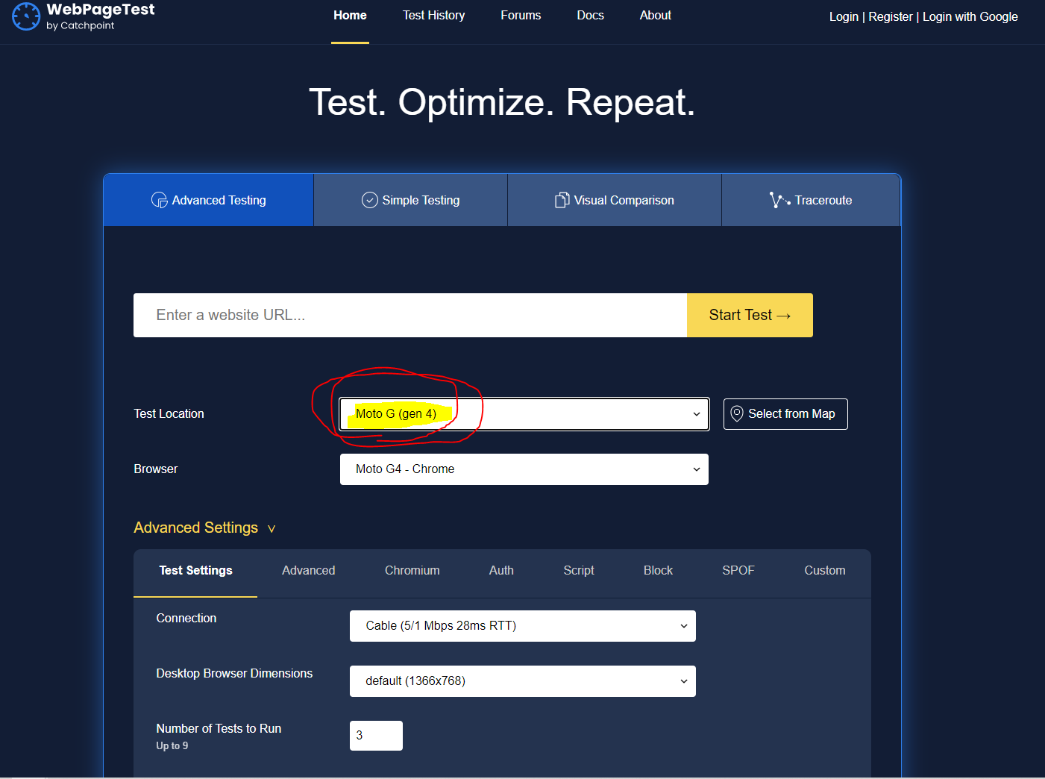Click the Traceroute path icon
Viewport: 1045px width, 779px height.
779,200
